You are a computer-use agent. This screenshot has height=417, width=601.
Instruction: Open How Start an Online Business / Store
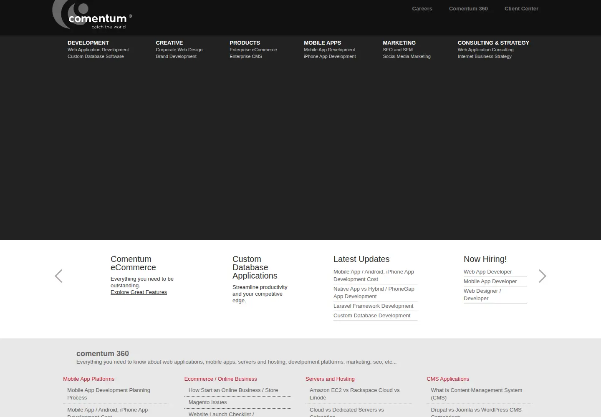(x=233, y=390)
